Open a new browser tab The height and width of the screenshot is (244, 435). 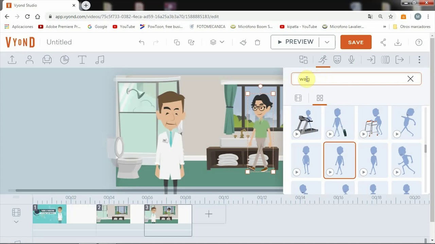pos(86,5)
